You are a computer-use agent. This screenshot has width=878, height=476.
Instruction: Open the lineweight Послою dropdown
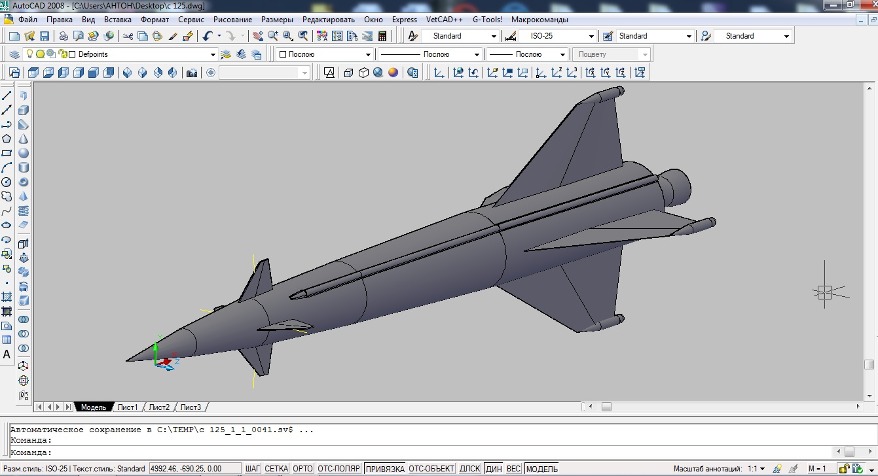tap(562, 54)
